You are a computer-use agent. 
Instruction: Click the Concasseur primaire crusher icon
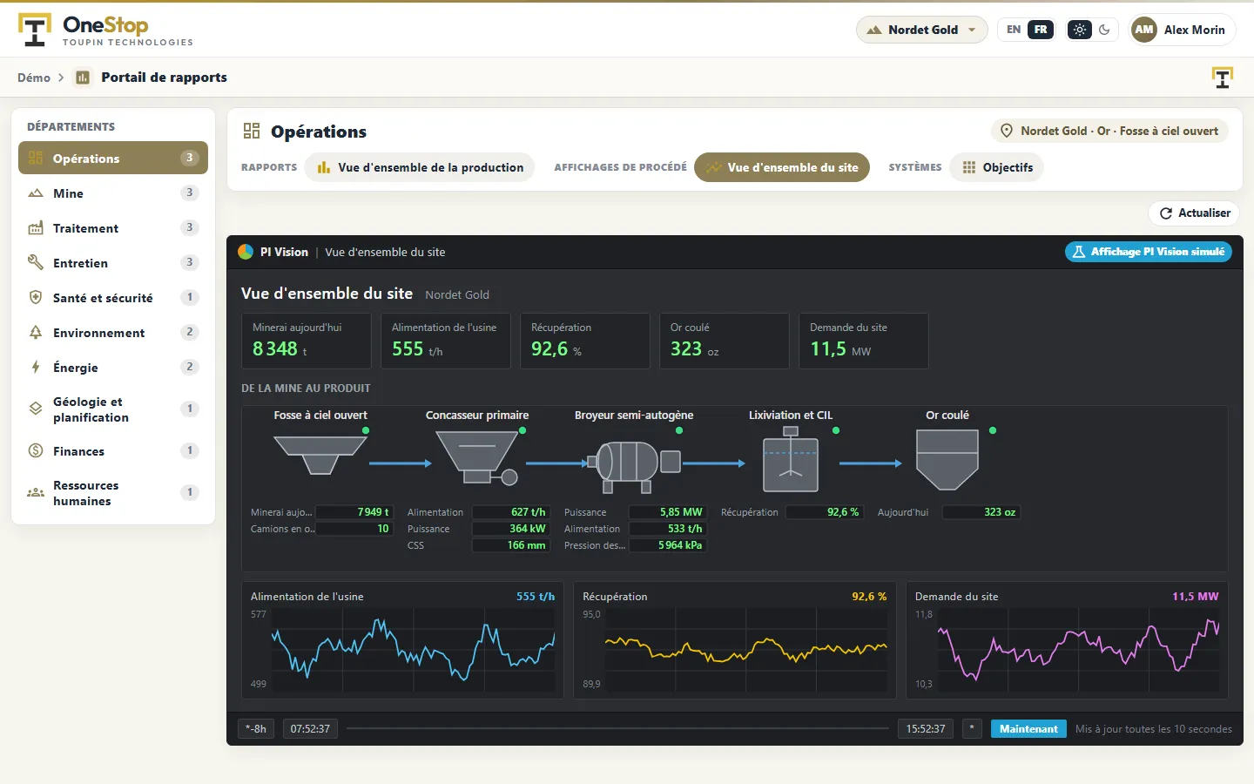coord(477,457)
